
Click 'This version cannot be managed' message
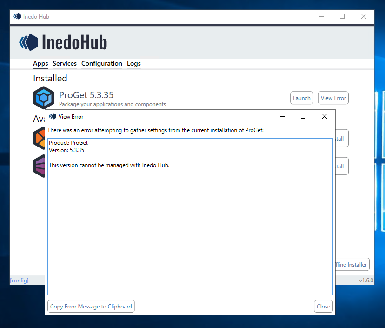click(109, 165)
